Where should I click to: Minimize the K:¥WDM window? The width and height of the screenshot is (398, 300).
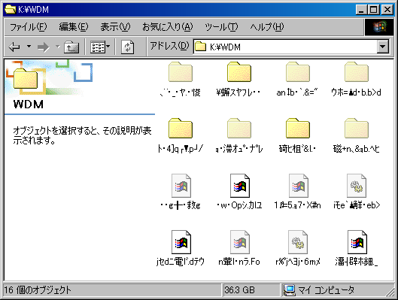[x=361, y=10]
